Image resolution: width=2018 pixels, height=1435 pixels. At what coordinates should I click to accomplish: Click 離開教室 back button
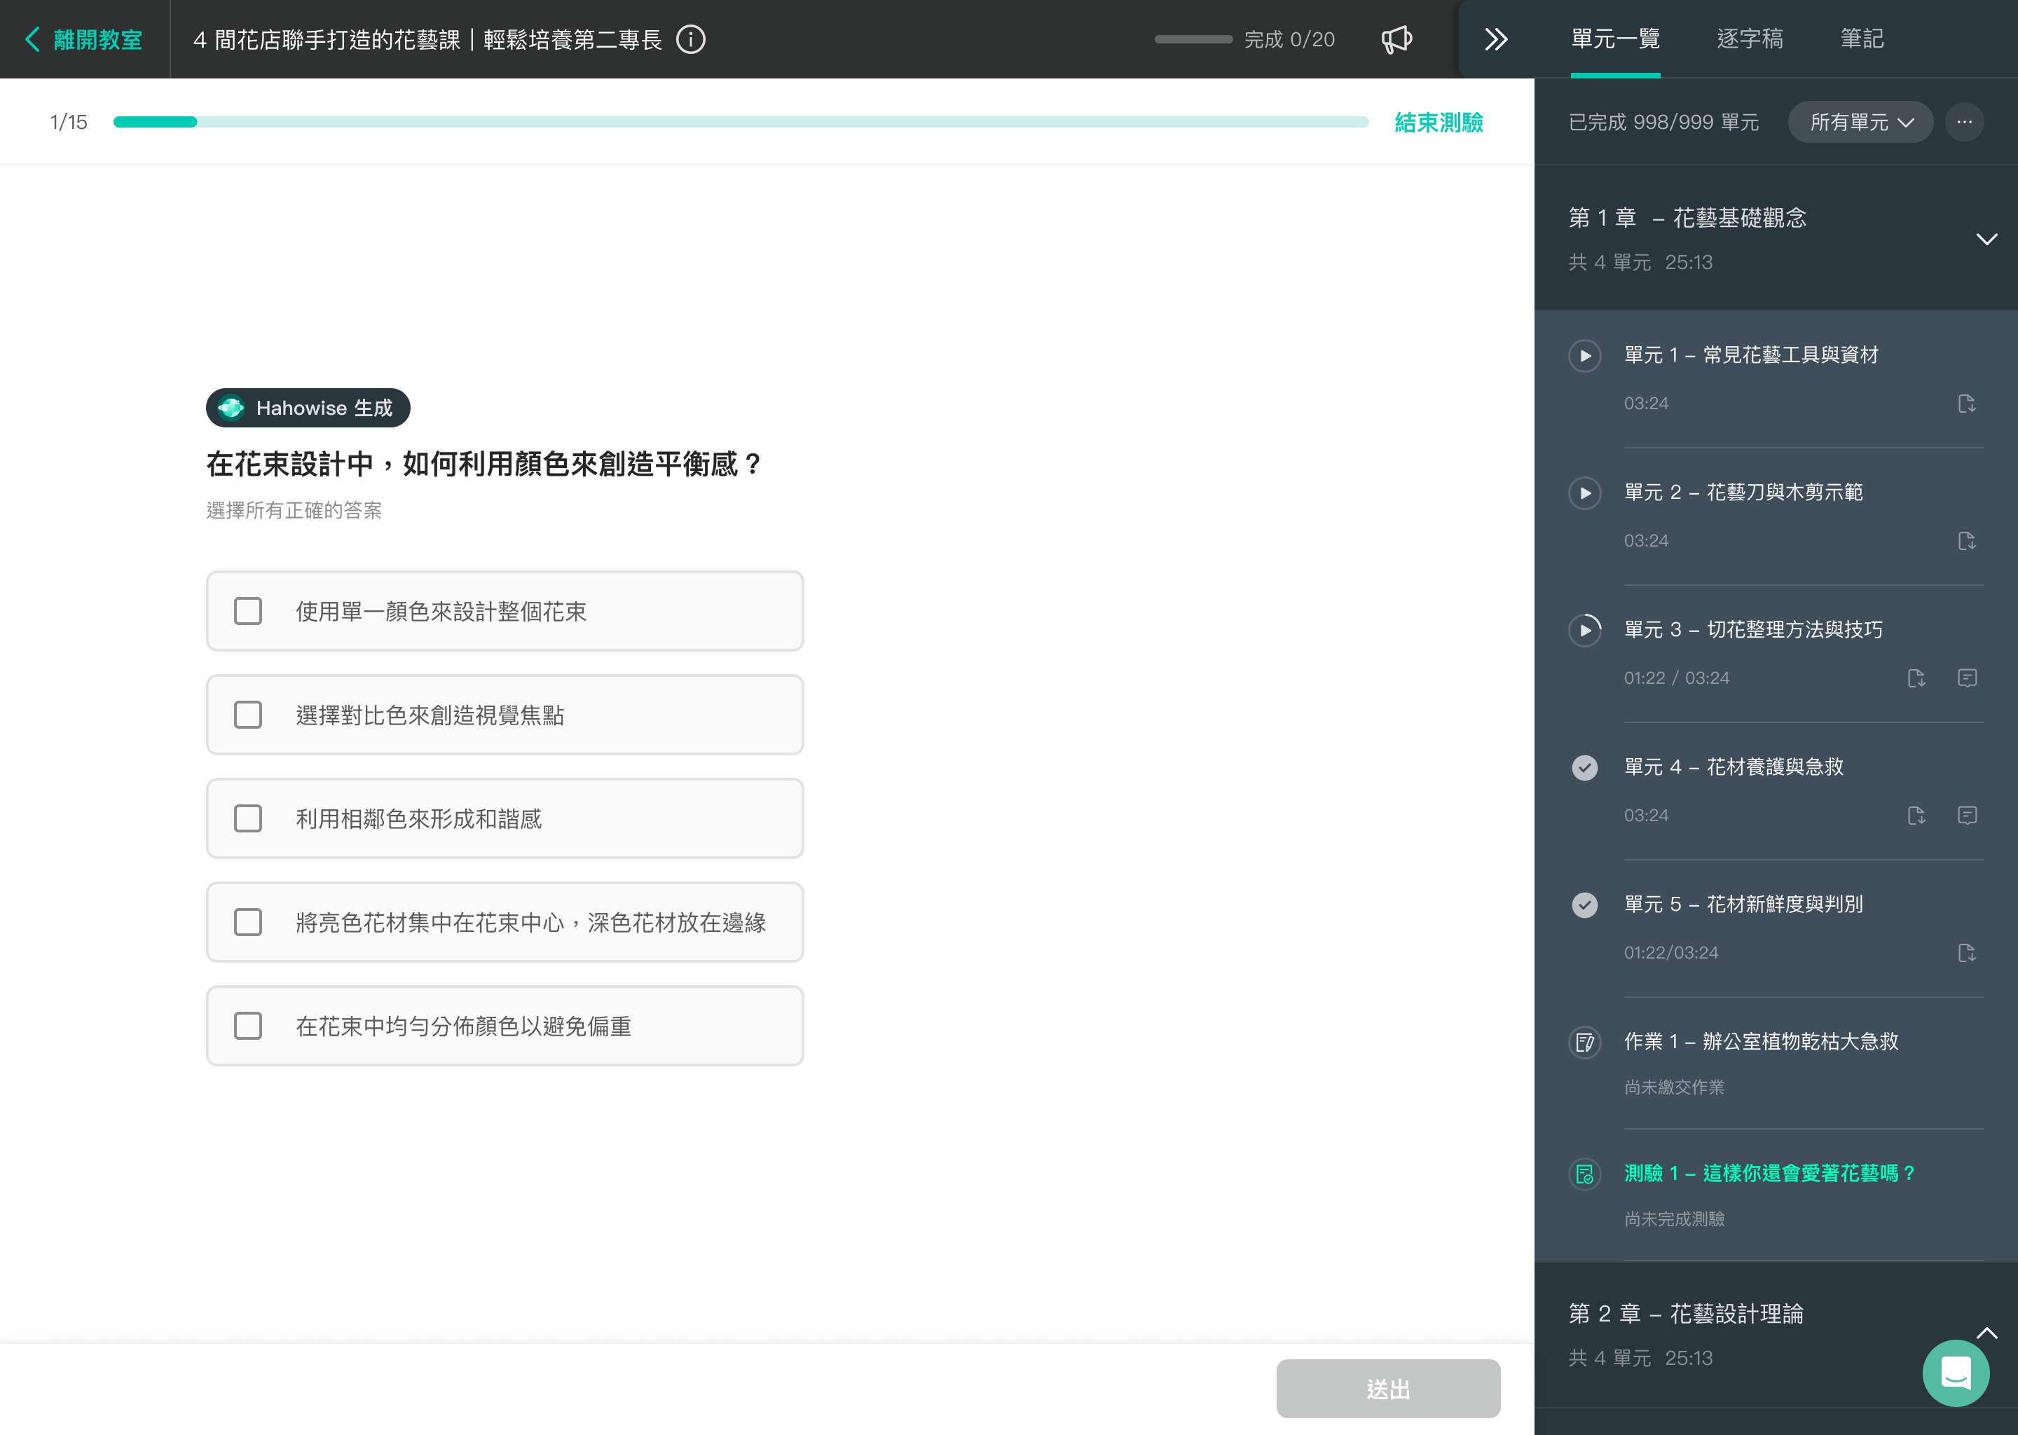tap(84, 40)
